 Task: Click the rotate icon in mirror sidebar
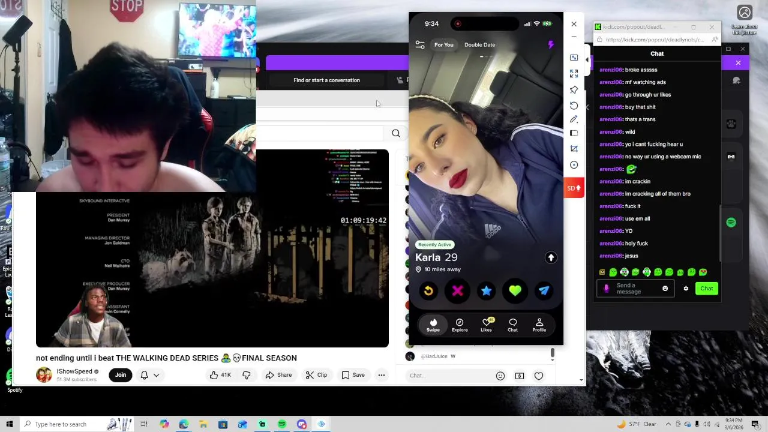coord(574,105)
